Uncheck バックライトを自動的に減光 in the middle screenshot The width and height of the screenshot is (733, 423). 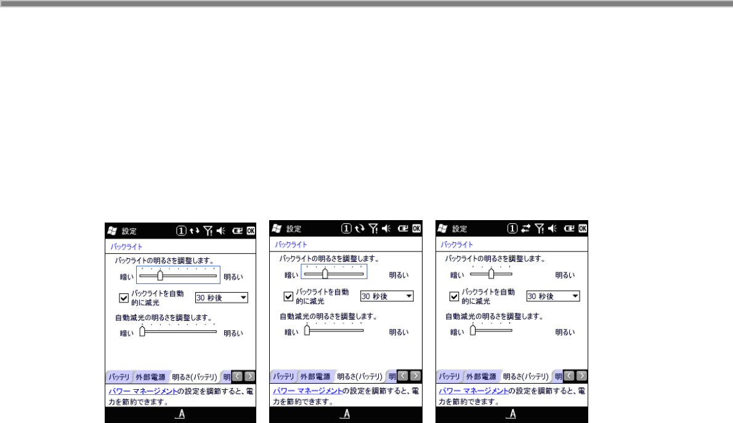(288, 296)
